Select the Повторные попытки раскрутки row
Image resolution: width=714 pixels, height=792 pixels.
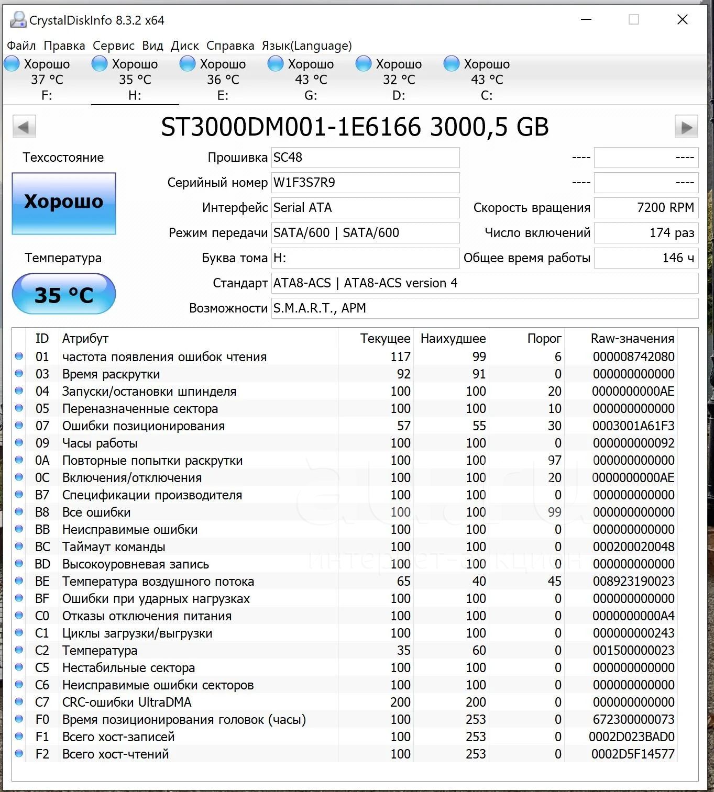pos(345,460)
